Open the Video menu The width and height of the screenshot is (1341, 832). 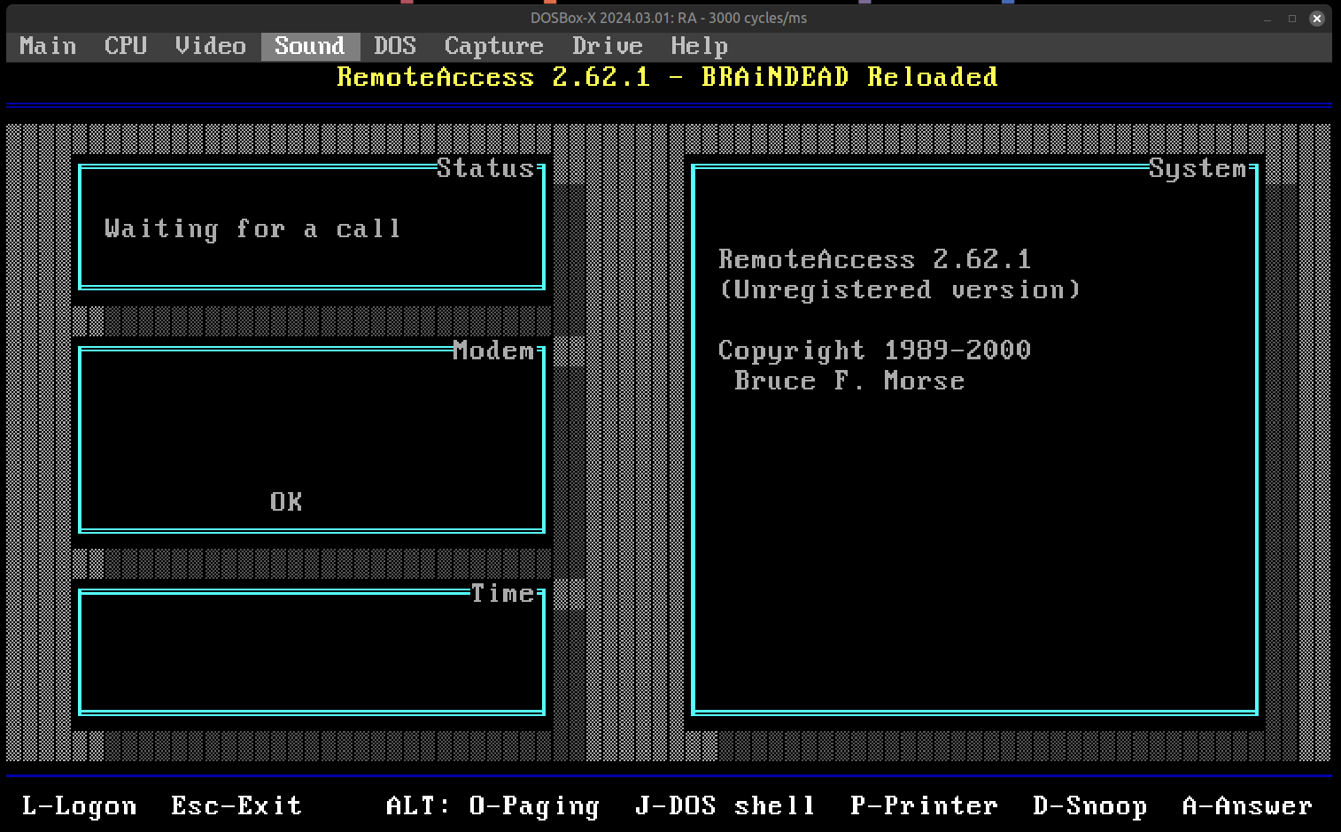coord(210,46)
